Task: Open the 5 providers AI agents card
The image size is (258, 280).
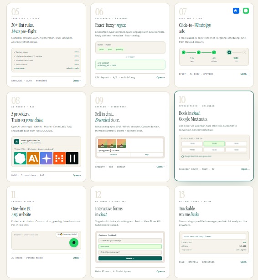Action: (x=77, y=175)
